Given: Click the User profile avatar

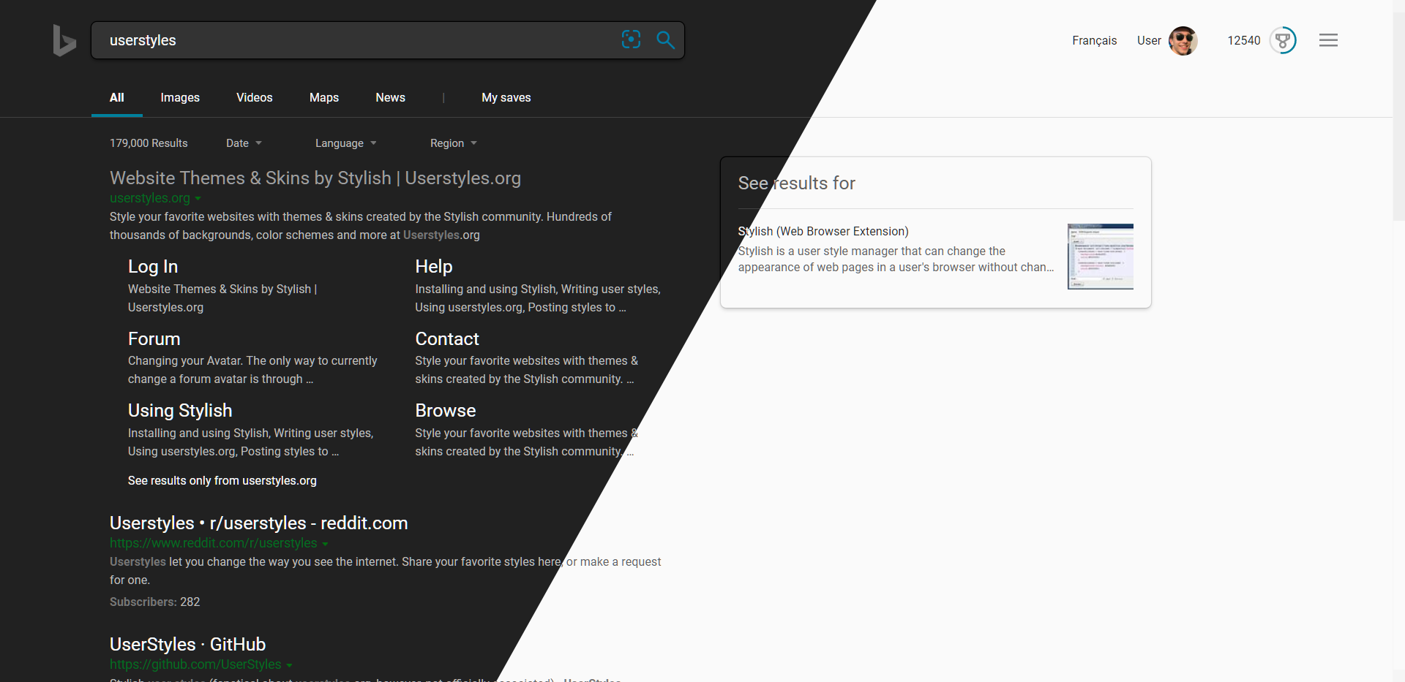Looking at the screenshot, I should tap(1183, 41).
